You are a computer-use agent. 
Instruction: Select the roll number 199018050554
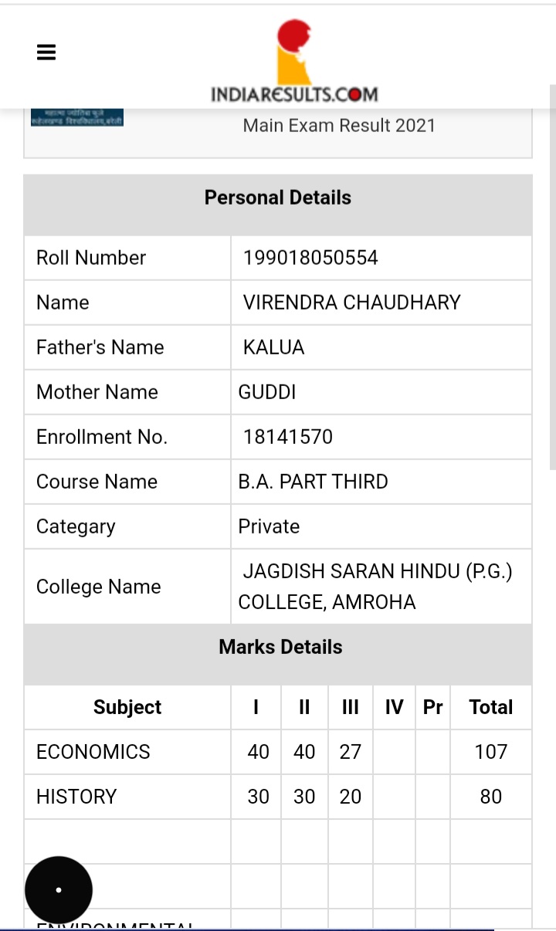coord(310,258)
